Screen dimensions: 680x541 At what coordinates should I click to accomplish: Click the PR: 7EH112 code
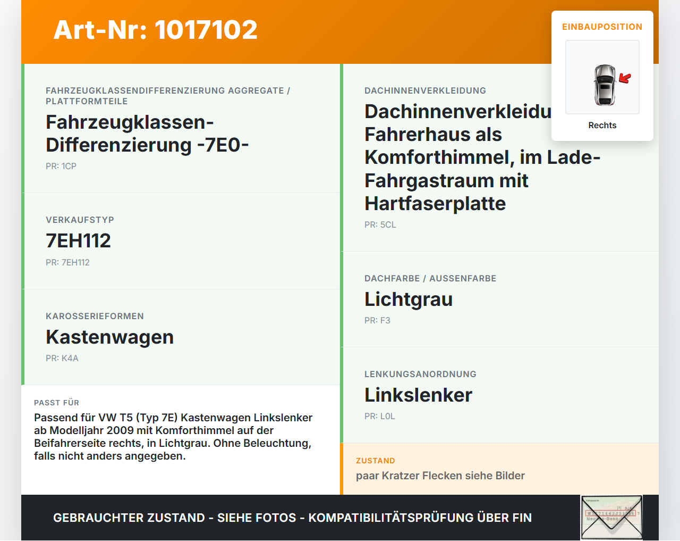[67, 262]
